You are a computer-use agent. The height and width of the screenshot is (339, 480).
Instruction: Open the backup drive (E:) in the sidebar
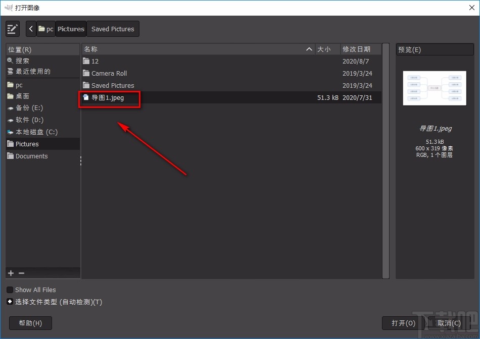point(42,107)
